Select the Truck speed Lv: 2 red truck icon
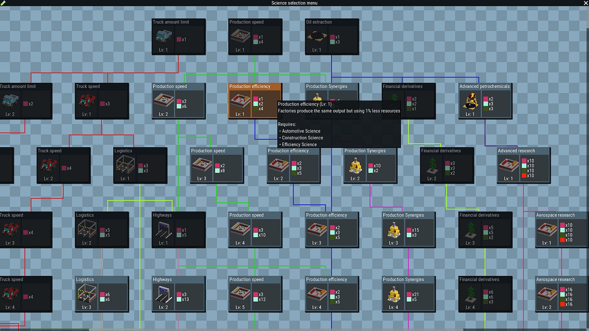 tap(48, 165)
